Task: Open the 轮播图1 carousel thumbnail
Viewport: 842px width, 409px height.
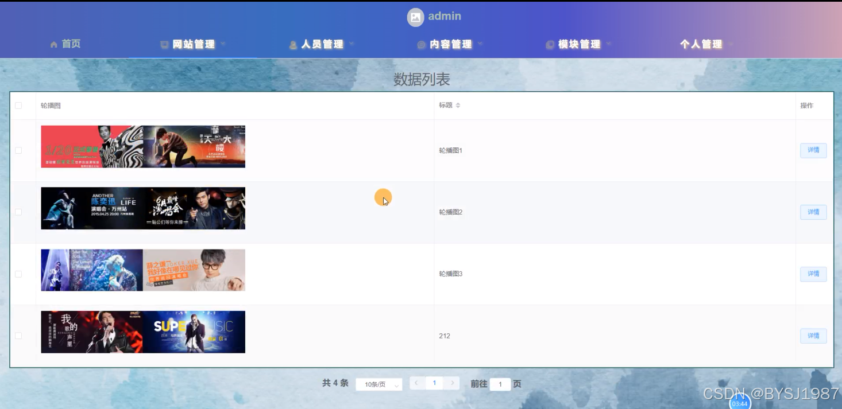Action: [x=143, y=147]
